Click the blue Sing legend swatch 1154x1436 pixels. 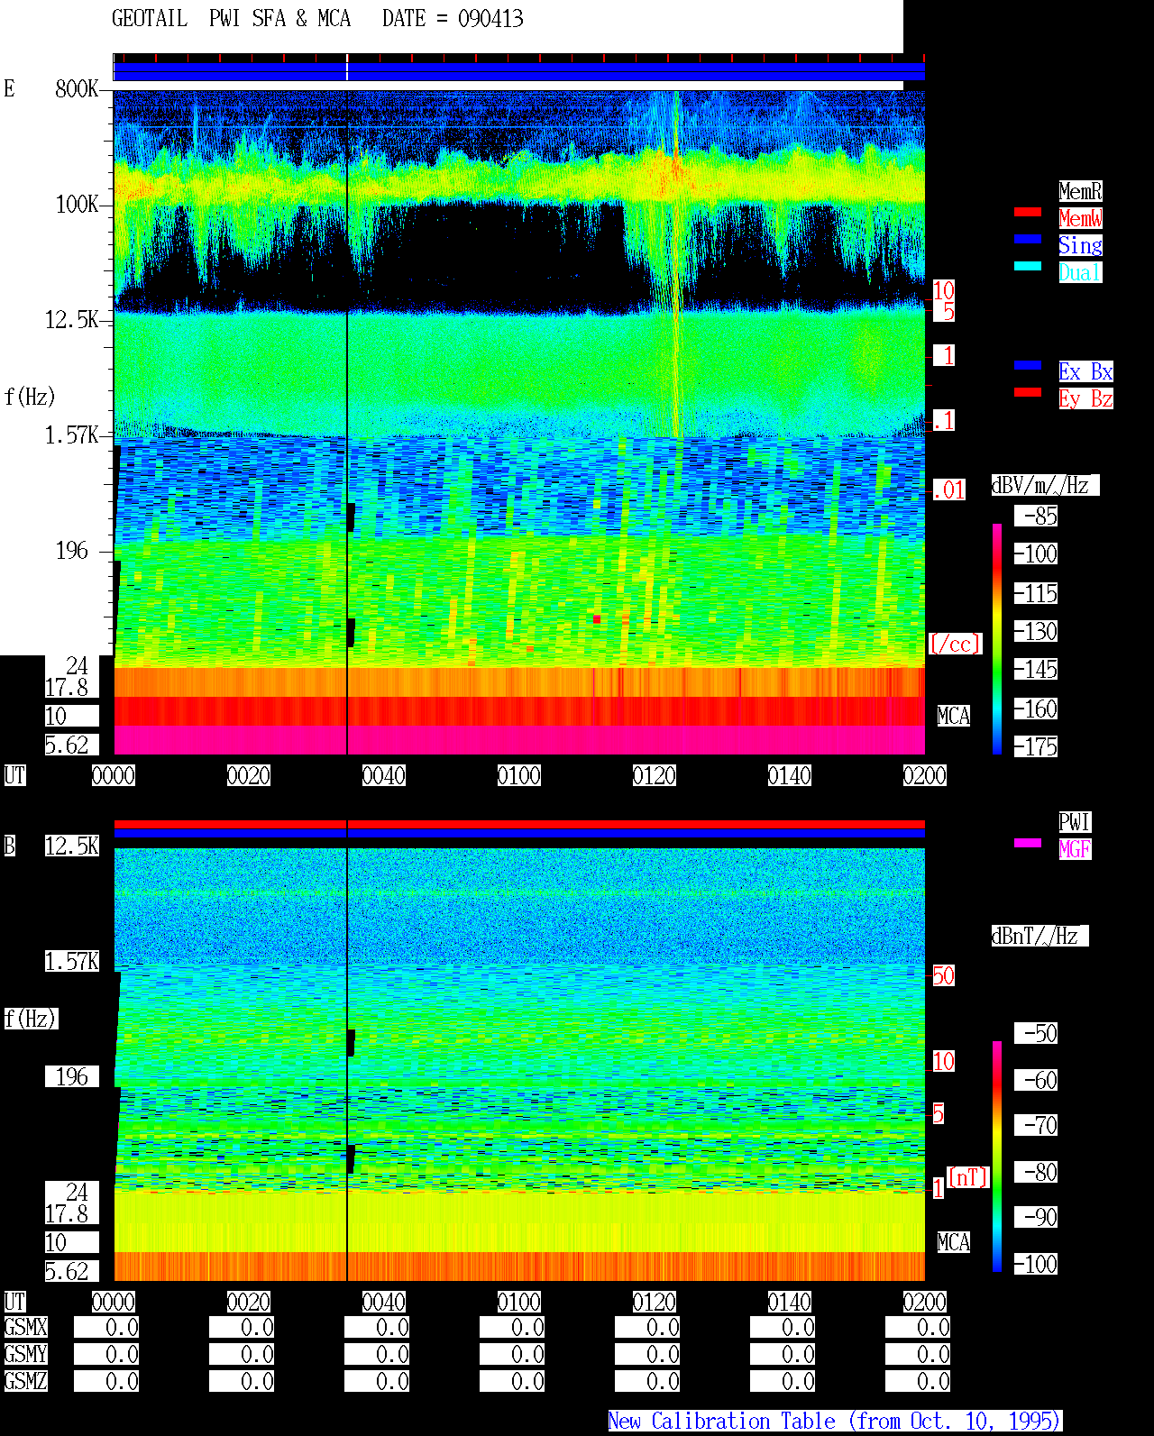(x=1028, y=239)
